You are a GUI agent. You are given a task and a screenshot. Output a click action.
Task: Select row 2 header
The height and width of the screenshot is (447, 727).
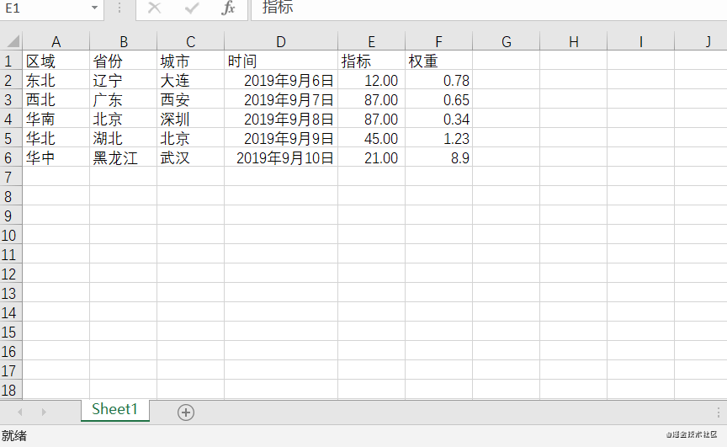coord(11,80)
